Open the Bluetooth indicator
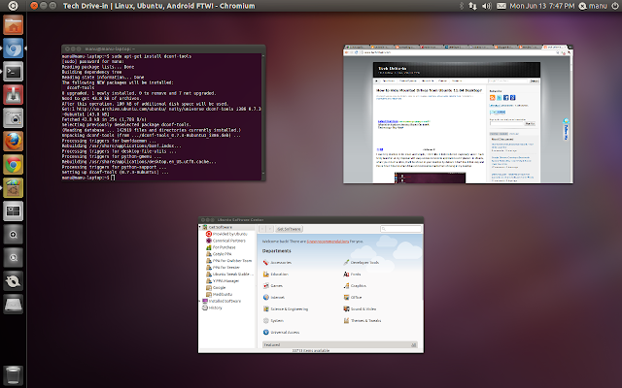The height and width of the screenshot is (388, 622). pyautogui.click(x=461, y=6)
